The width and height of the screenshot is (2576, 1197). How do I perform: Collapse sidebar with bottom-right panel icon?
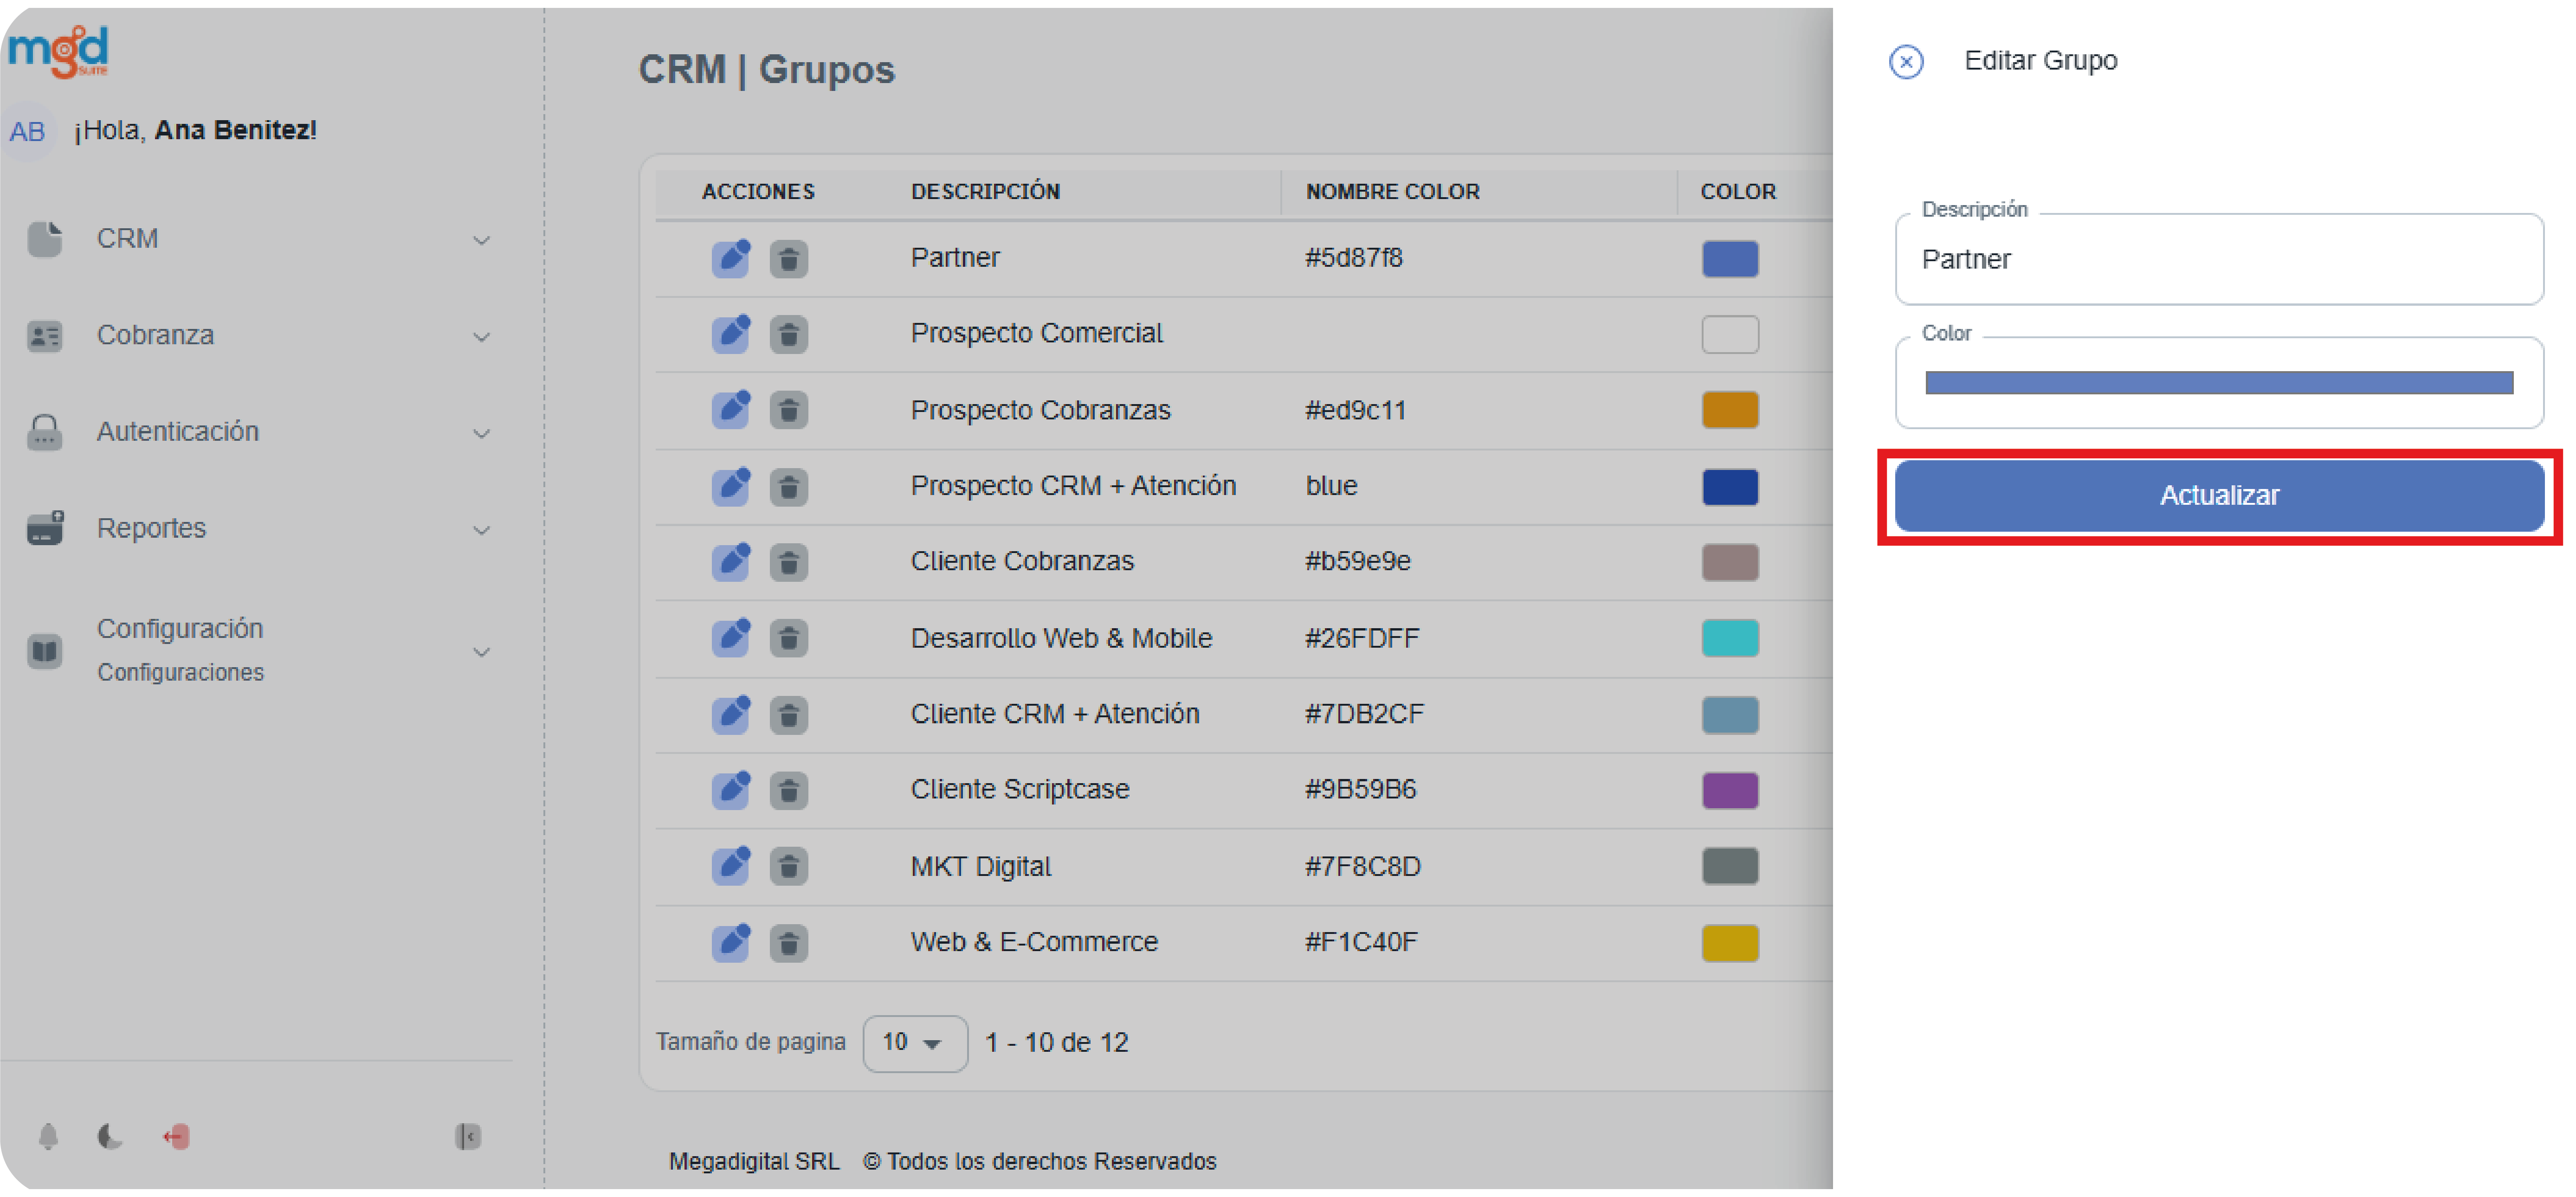[467, 1136]
